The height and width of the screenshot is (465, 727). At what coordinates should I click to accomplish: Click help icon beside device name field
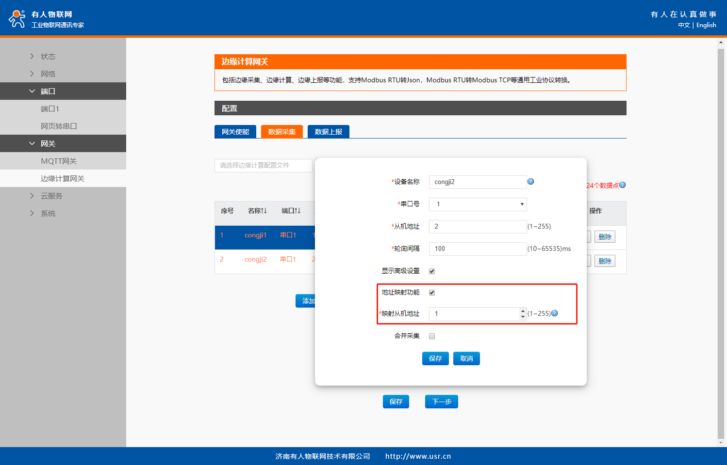(530, 182)
